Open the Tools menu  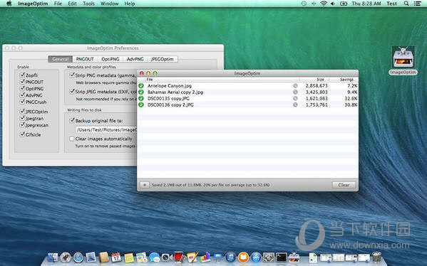88,4
